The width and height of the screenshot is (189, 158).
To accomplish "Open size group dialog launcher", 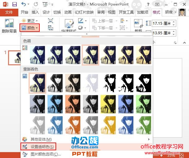I will [175, 43].
